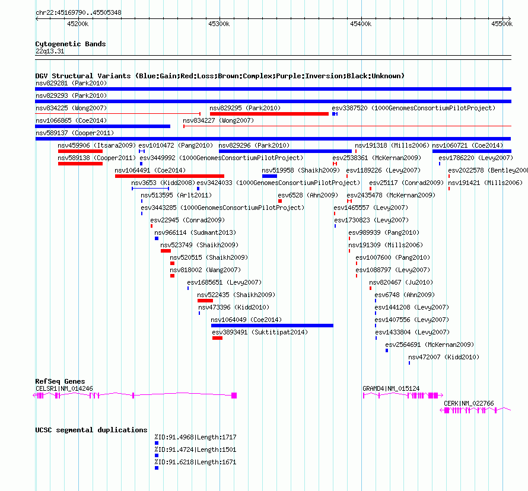Click the nsv829281 (Park2010) variant label
This screenshot has height=491, width=528.
pyautogui.click(x=71, y=83)
